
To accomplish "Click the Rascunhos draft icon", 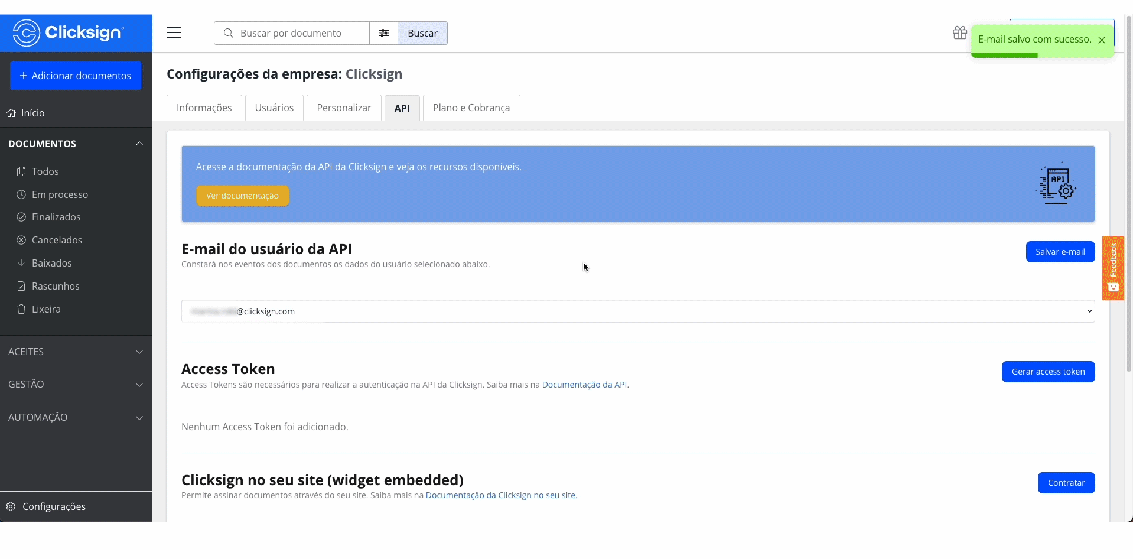I will click(x=21, y=286).
